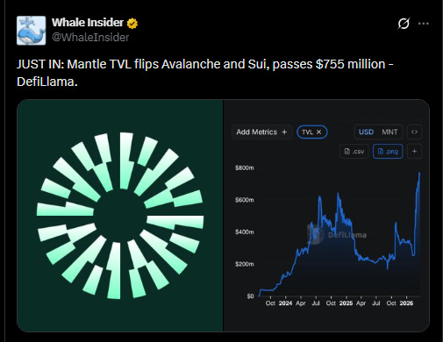Click the gold verified badge
Screen dimensions: 443x342
pos(132,23)
